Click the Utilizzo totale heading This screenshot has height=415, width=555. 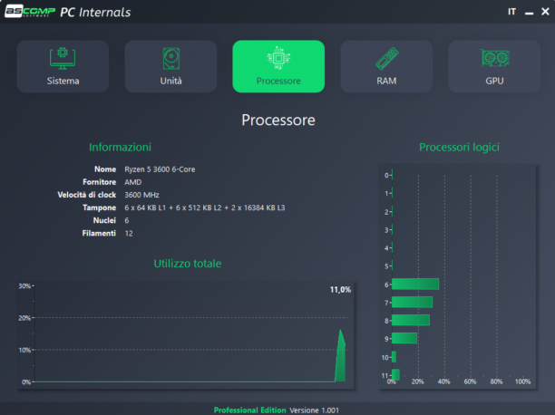(x=188, y=264)
